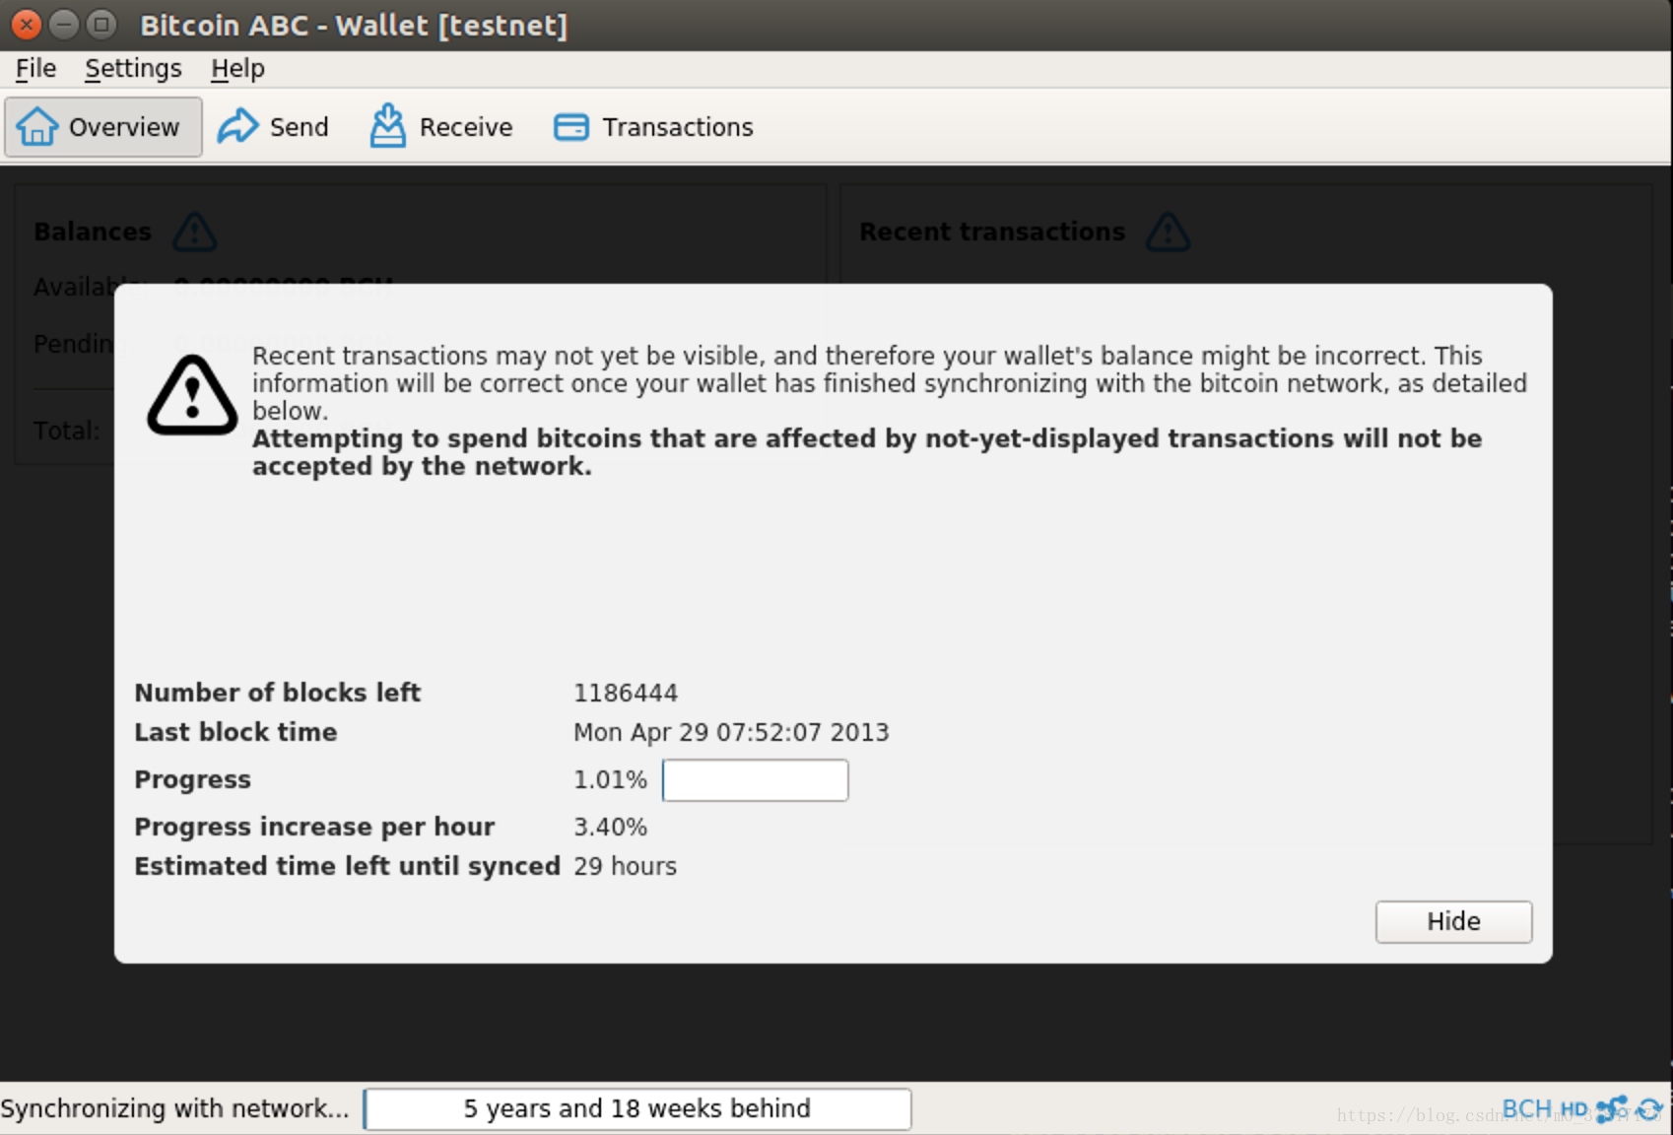
Task: Click the 'Number of blocks left' label
Action: (278, 694)
